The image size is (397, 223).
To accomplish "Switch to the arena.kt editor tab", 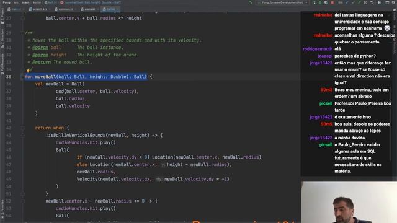I will coord(89,9).
